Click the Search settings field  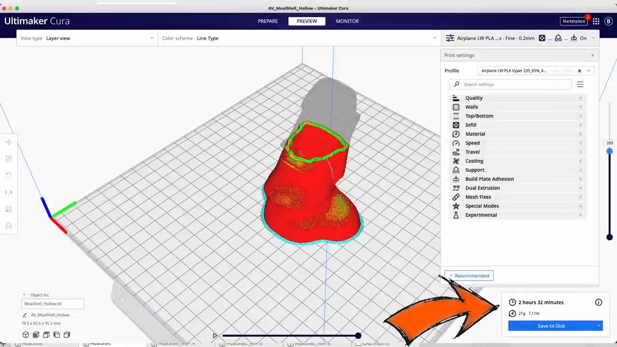click(x=510, y=84)
